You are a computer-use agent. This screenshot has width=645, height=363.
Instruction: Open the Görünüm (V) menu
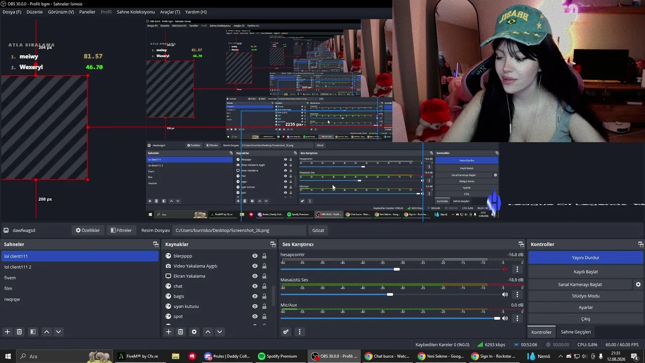[61, 12]
